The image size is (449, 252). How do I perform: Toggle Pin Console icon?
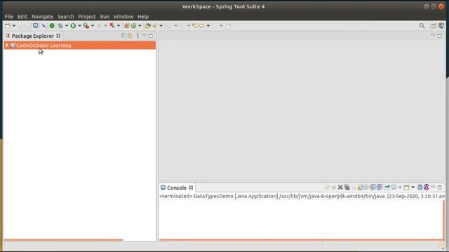[387, 188]
